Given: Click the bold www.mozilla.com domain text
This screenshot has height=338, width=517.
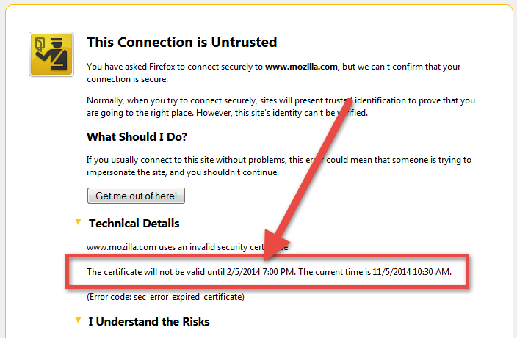Looking at the screenshot, I should pyautogui.click(x=301, y=67).
